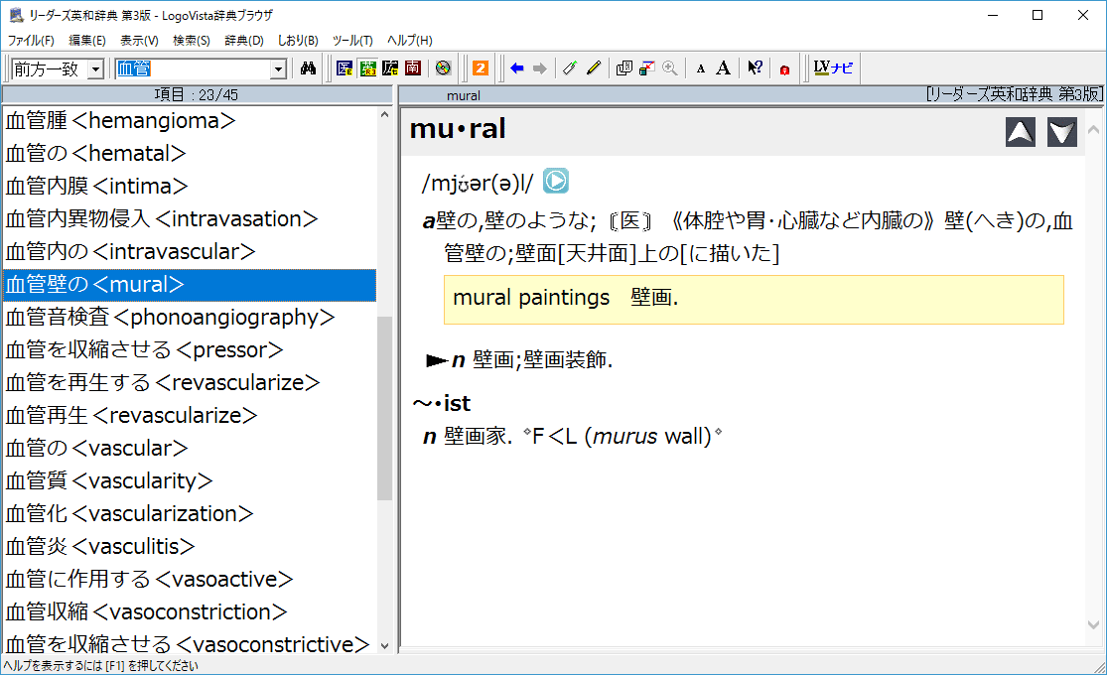The width and height of the screenshot is (1107, 675).
Task: Select 血管収縮 <vasoconstriction> entry
Action: point(190,612)
